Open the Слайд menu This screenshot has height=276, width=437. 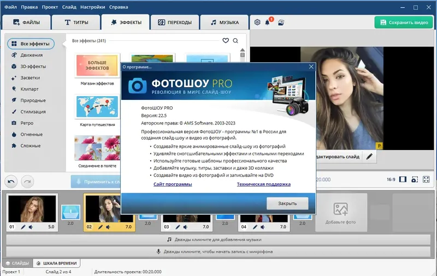(x=69, y=7)
